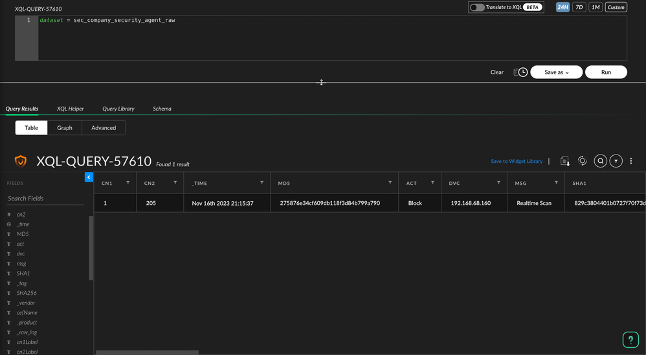Screen dimensions: 646x355
Task: Switch to the XQL Helper tab
Action: click(70, 109)
